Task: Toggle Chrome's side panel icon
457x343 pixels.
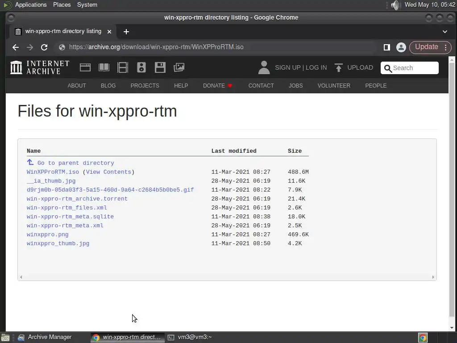Action: [x=387, y=47]
